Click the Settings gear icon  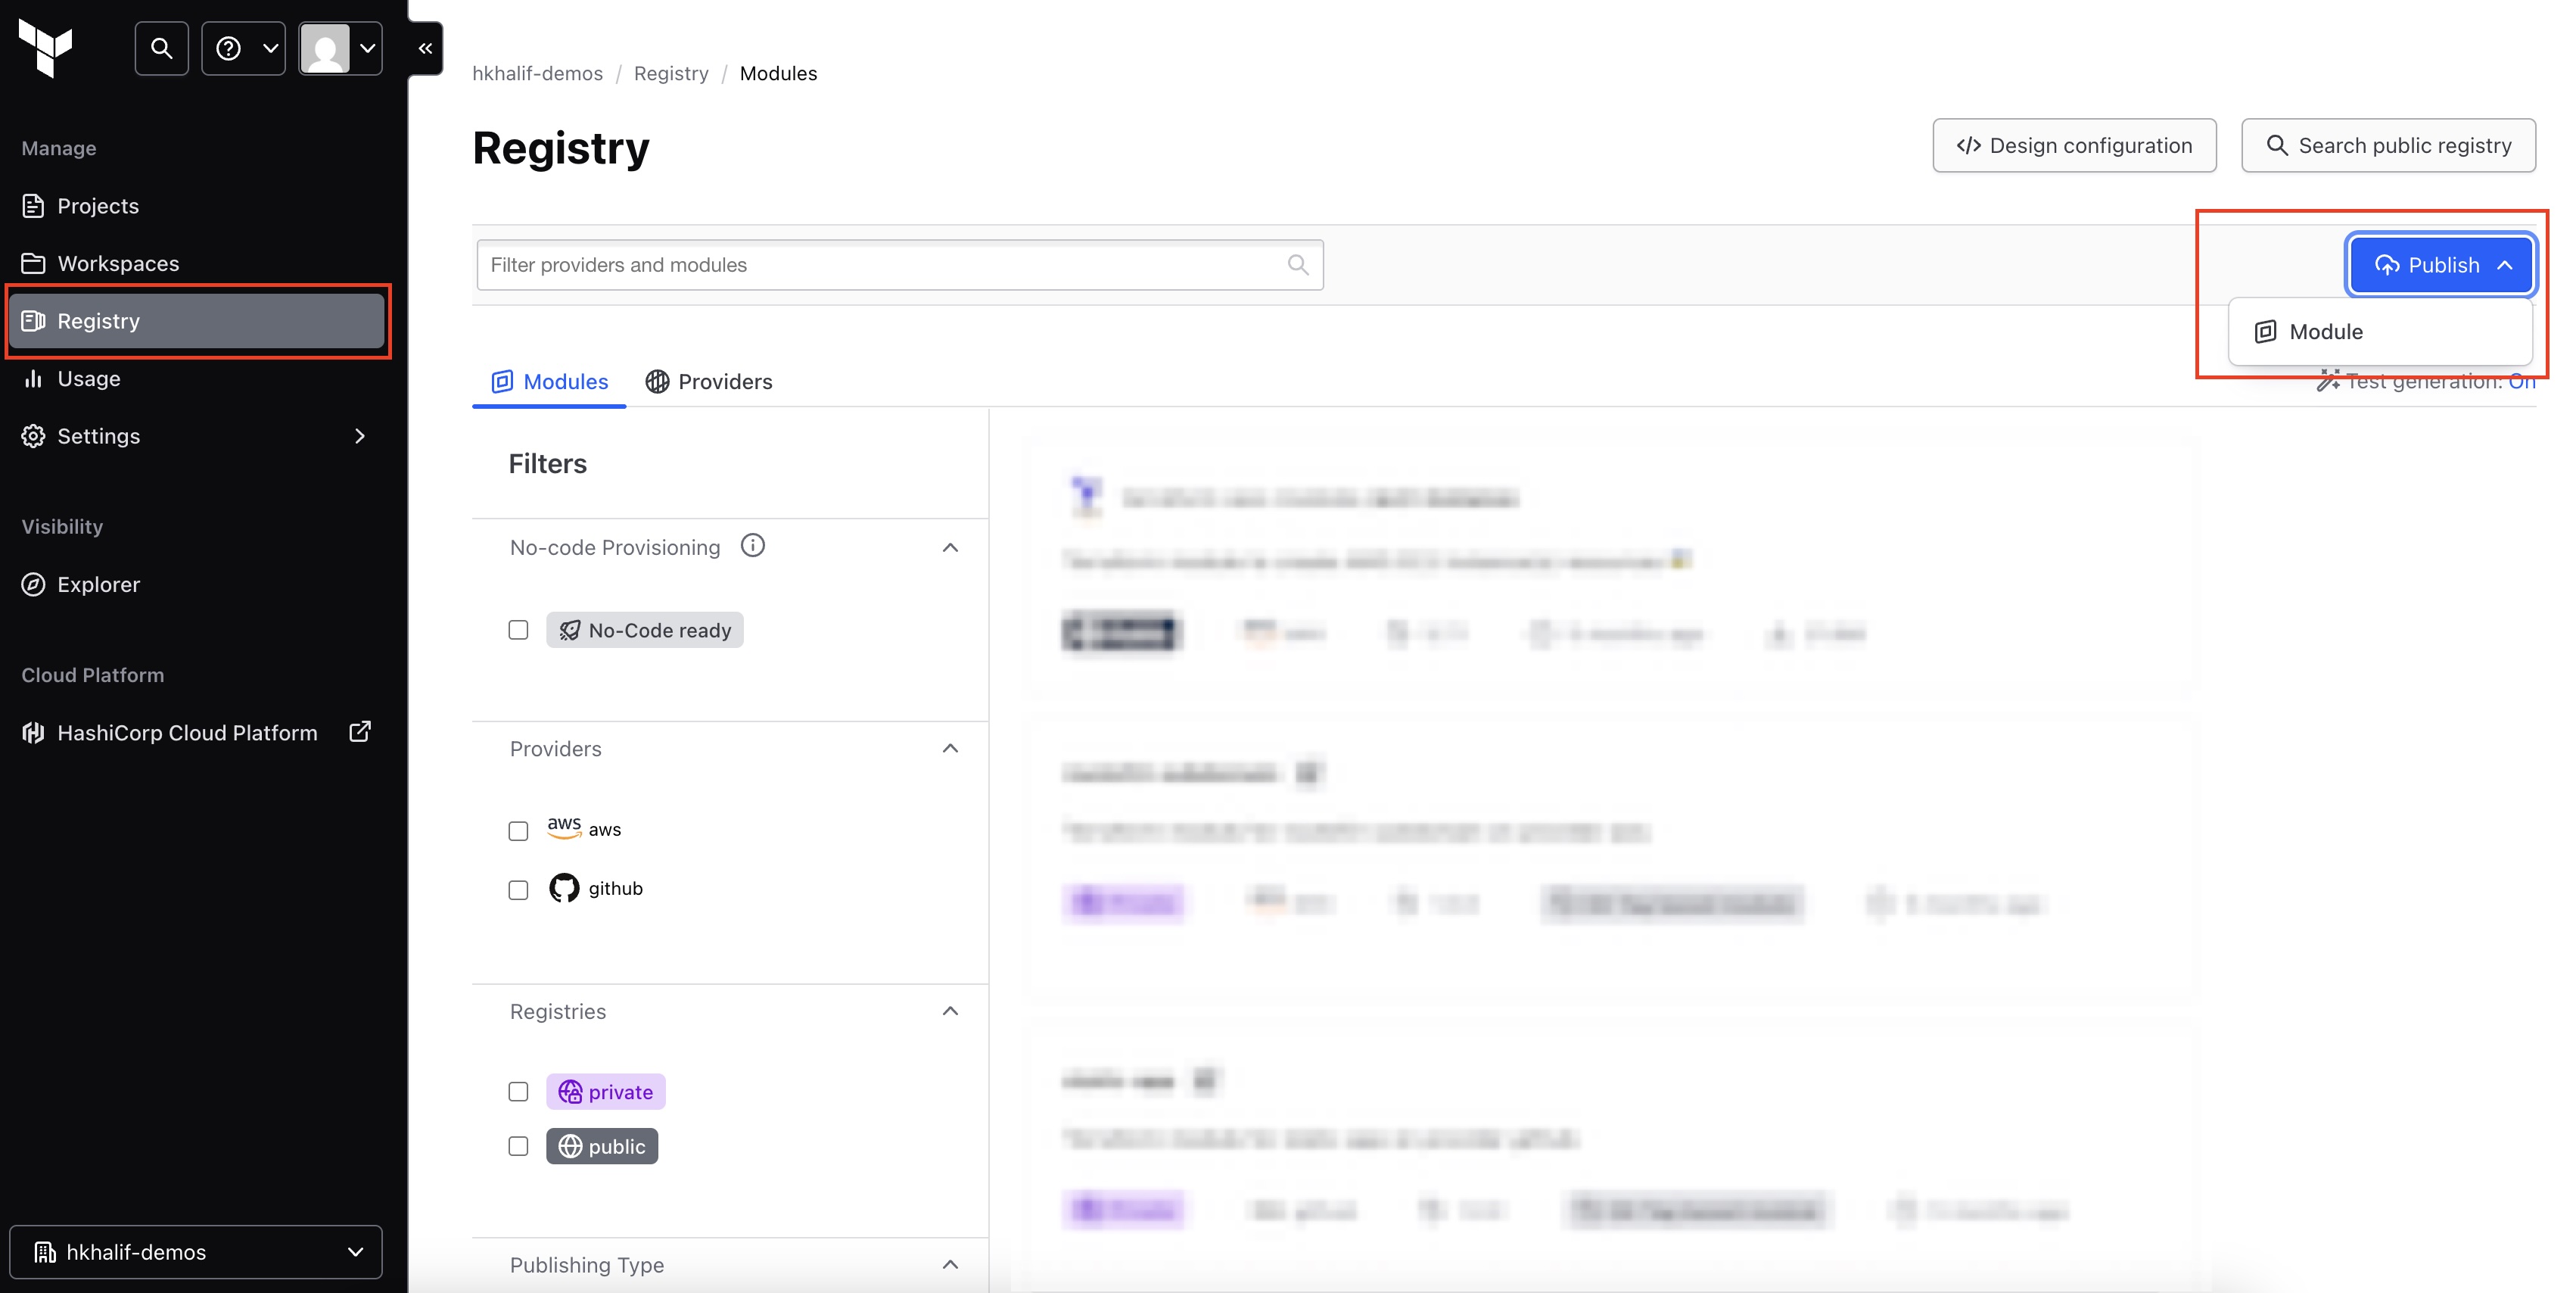click(x=33, y=436)
